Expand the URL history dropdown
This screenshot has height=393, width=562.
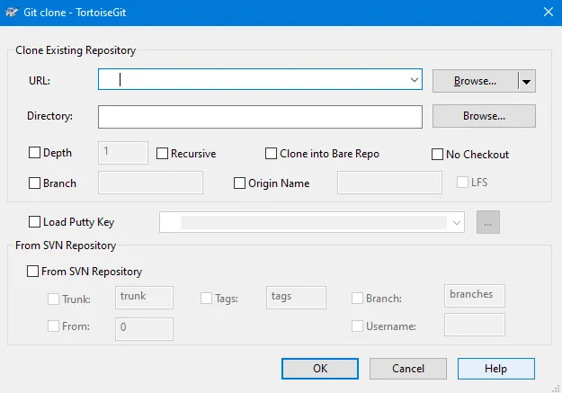click(415, 80)
